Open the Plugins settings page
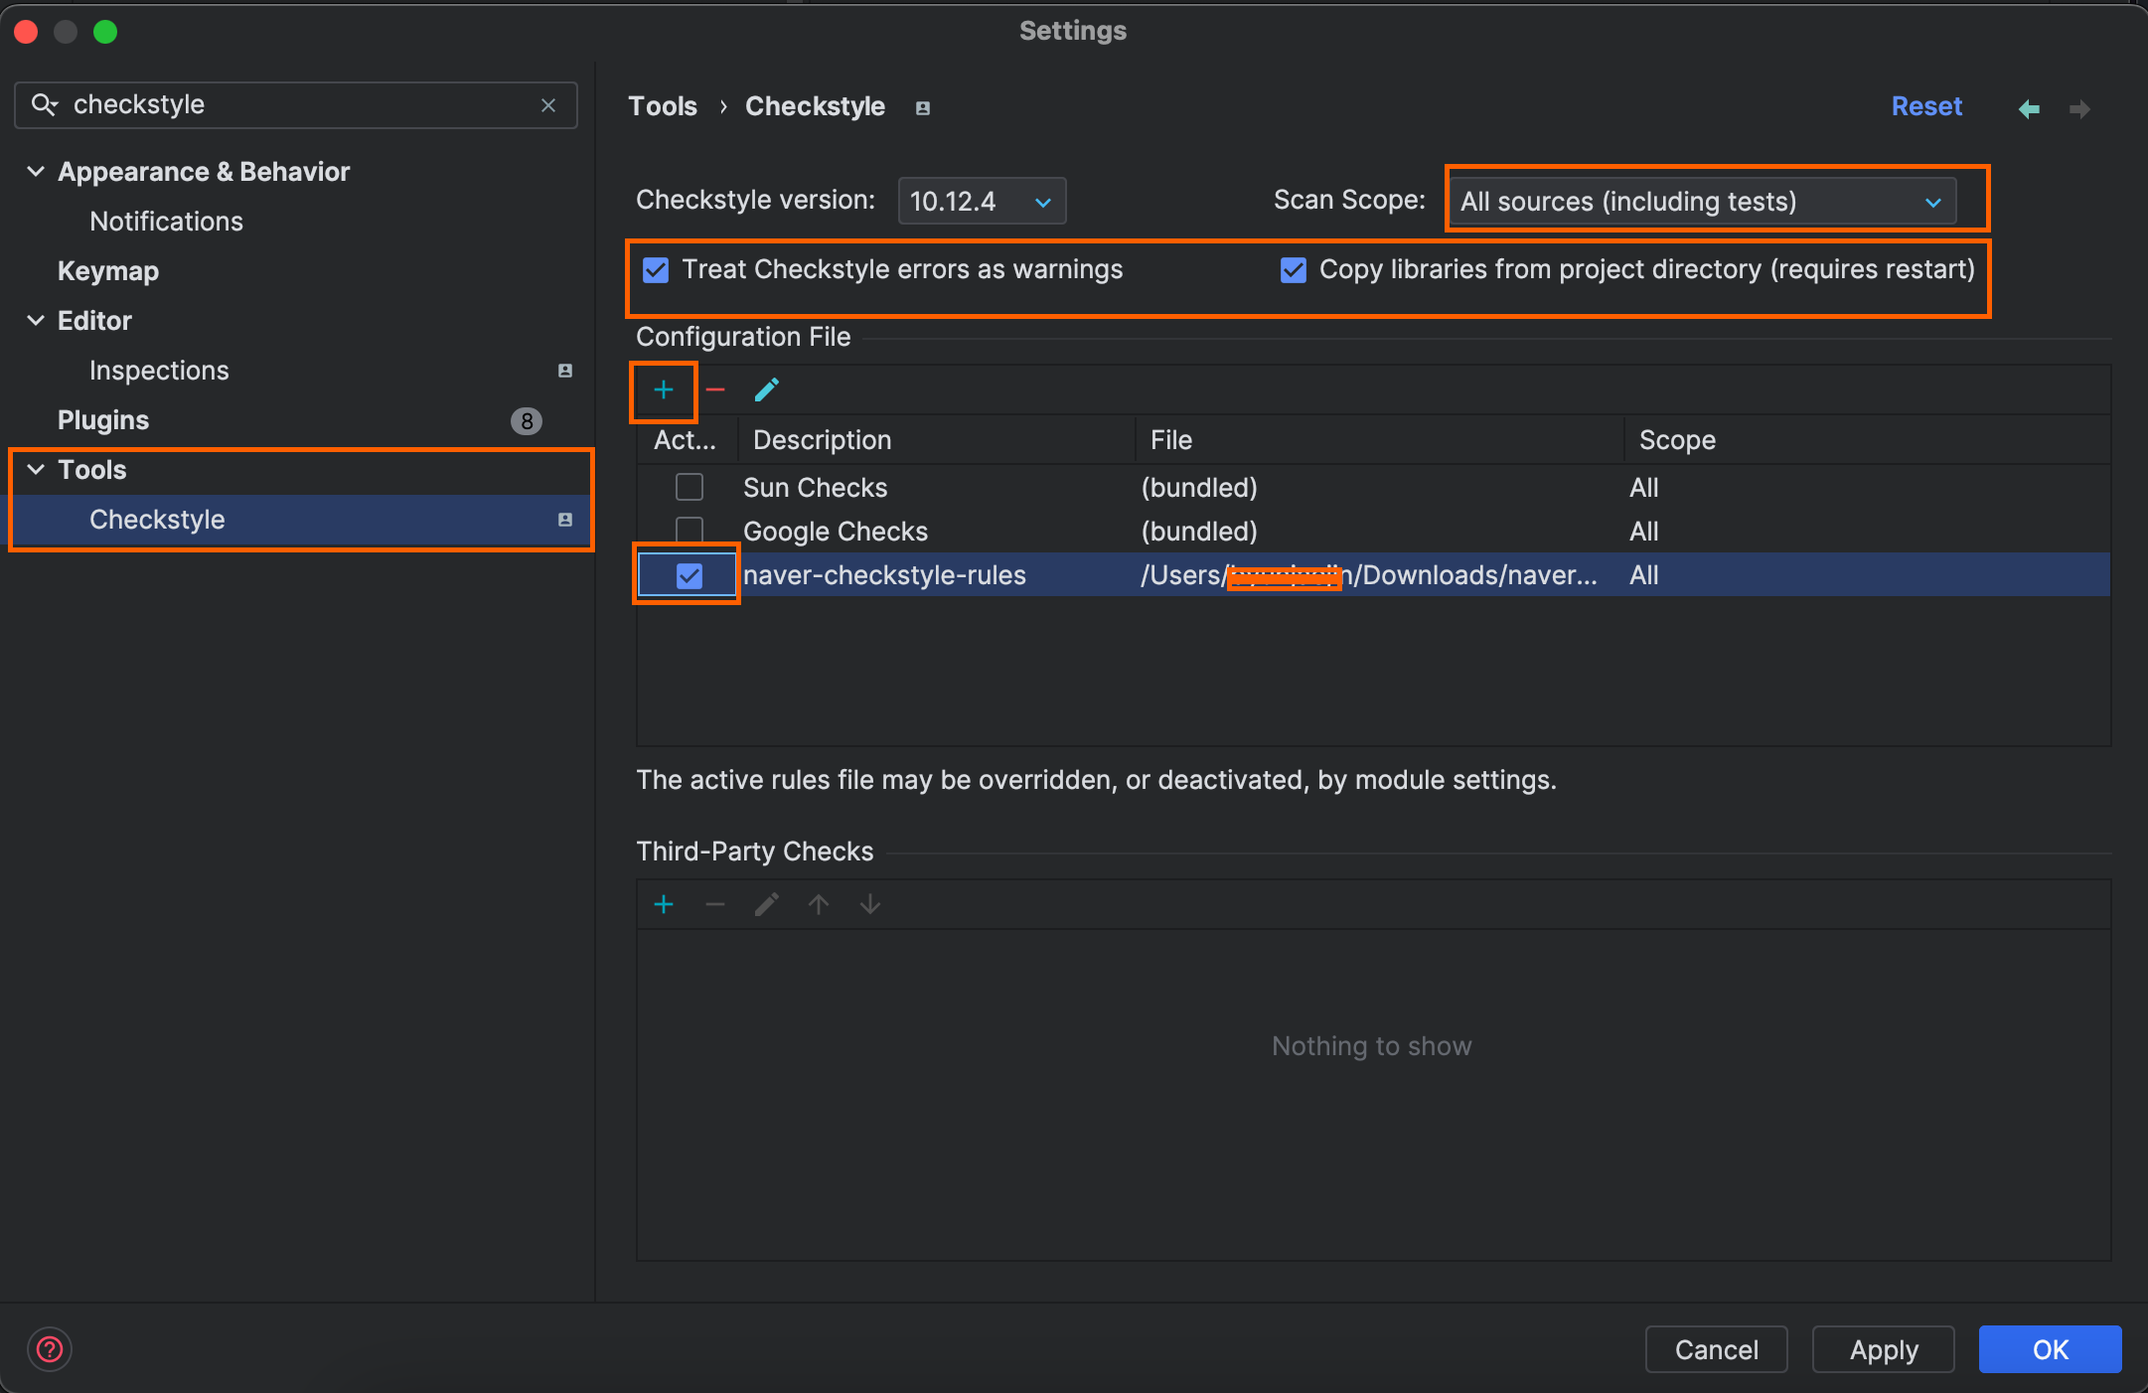 click(103, 420)
